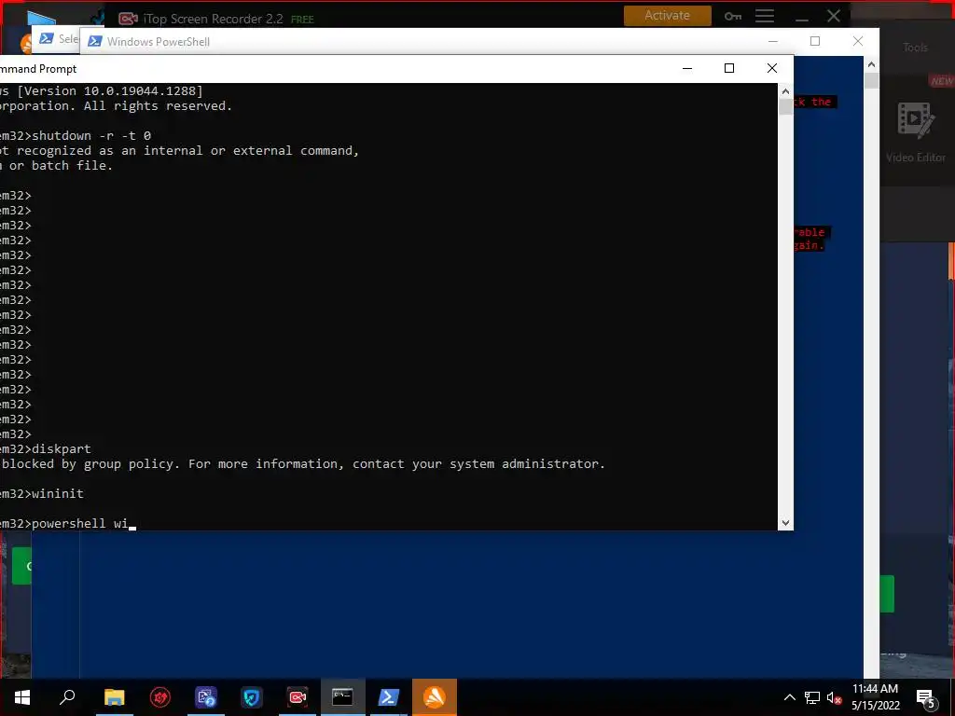Image resolution: width=955 pixels, height=716 pixels.
Task: Open iTop Screen Recorder taskbar icon
Action: pyautogui.click(x=298, y=697)
